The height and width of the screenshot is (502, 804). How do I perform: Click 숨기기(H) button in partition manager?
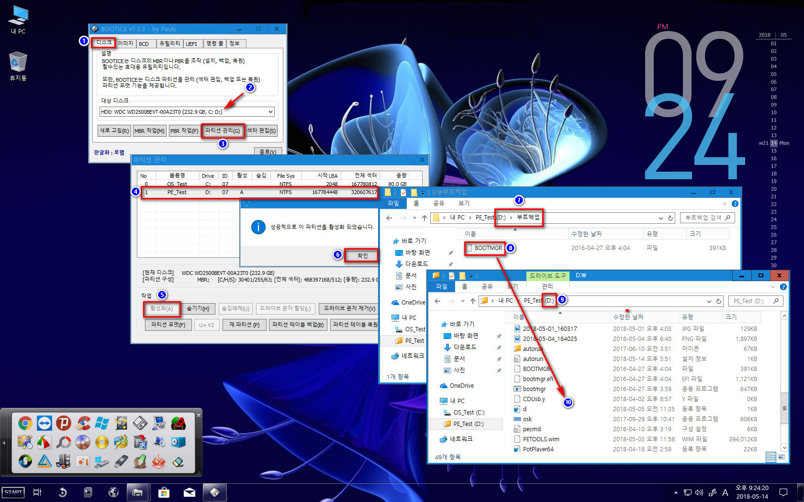click(x=198, y=308)
